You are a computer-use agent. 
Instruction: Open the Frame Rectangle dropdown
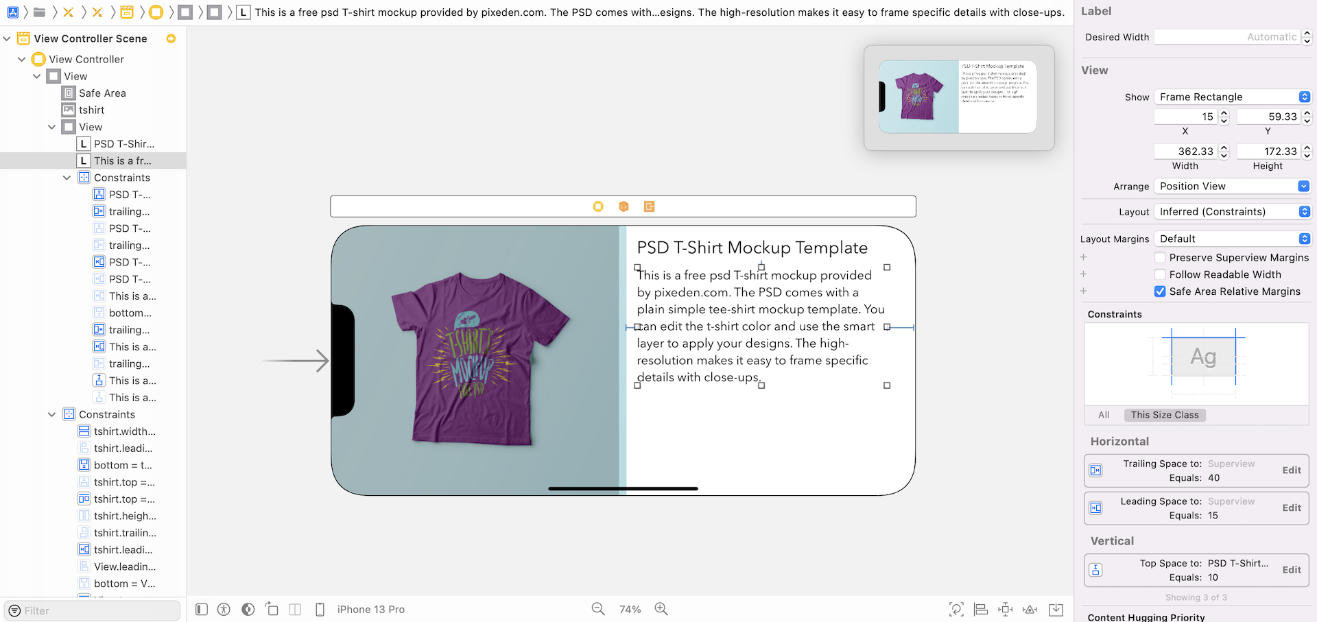click(1232, 97)
